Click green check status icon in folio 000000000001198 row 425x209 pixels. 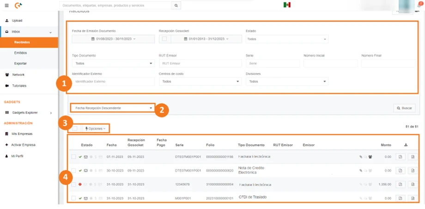click(x=80, y=157)
